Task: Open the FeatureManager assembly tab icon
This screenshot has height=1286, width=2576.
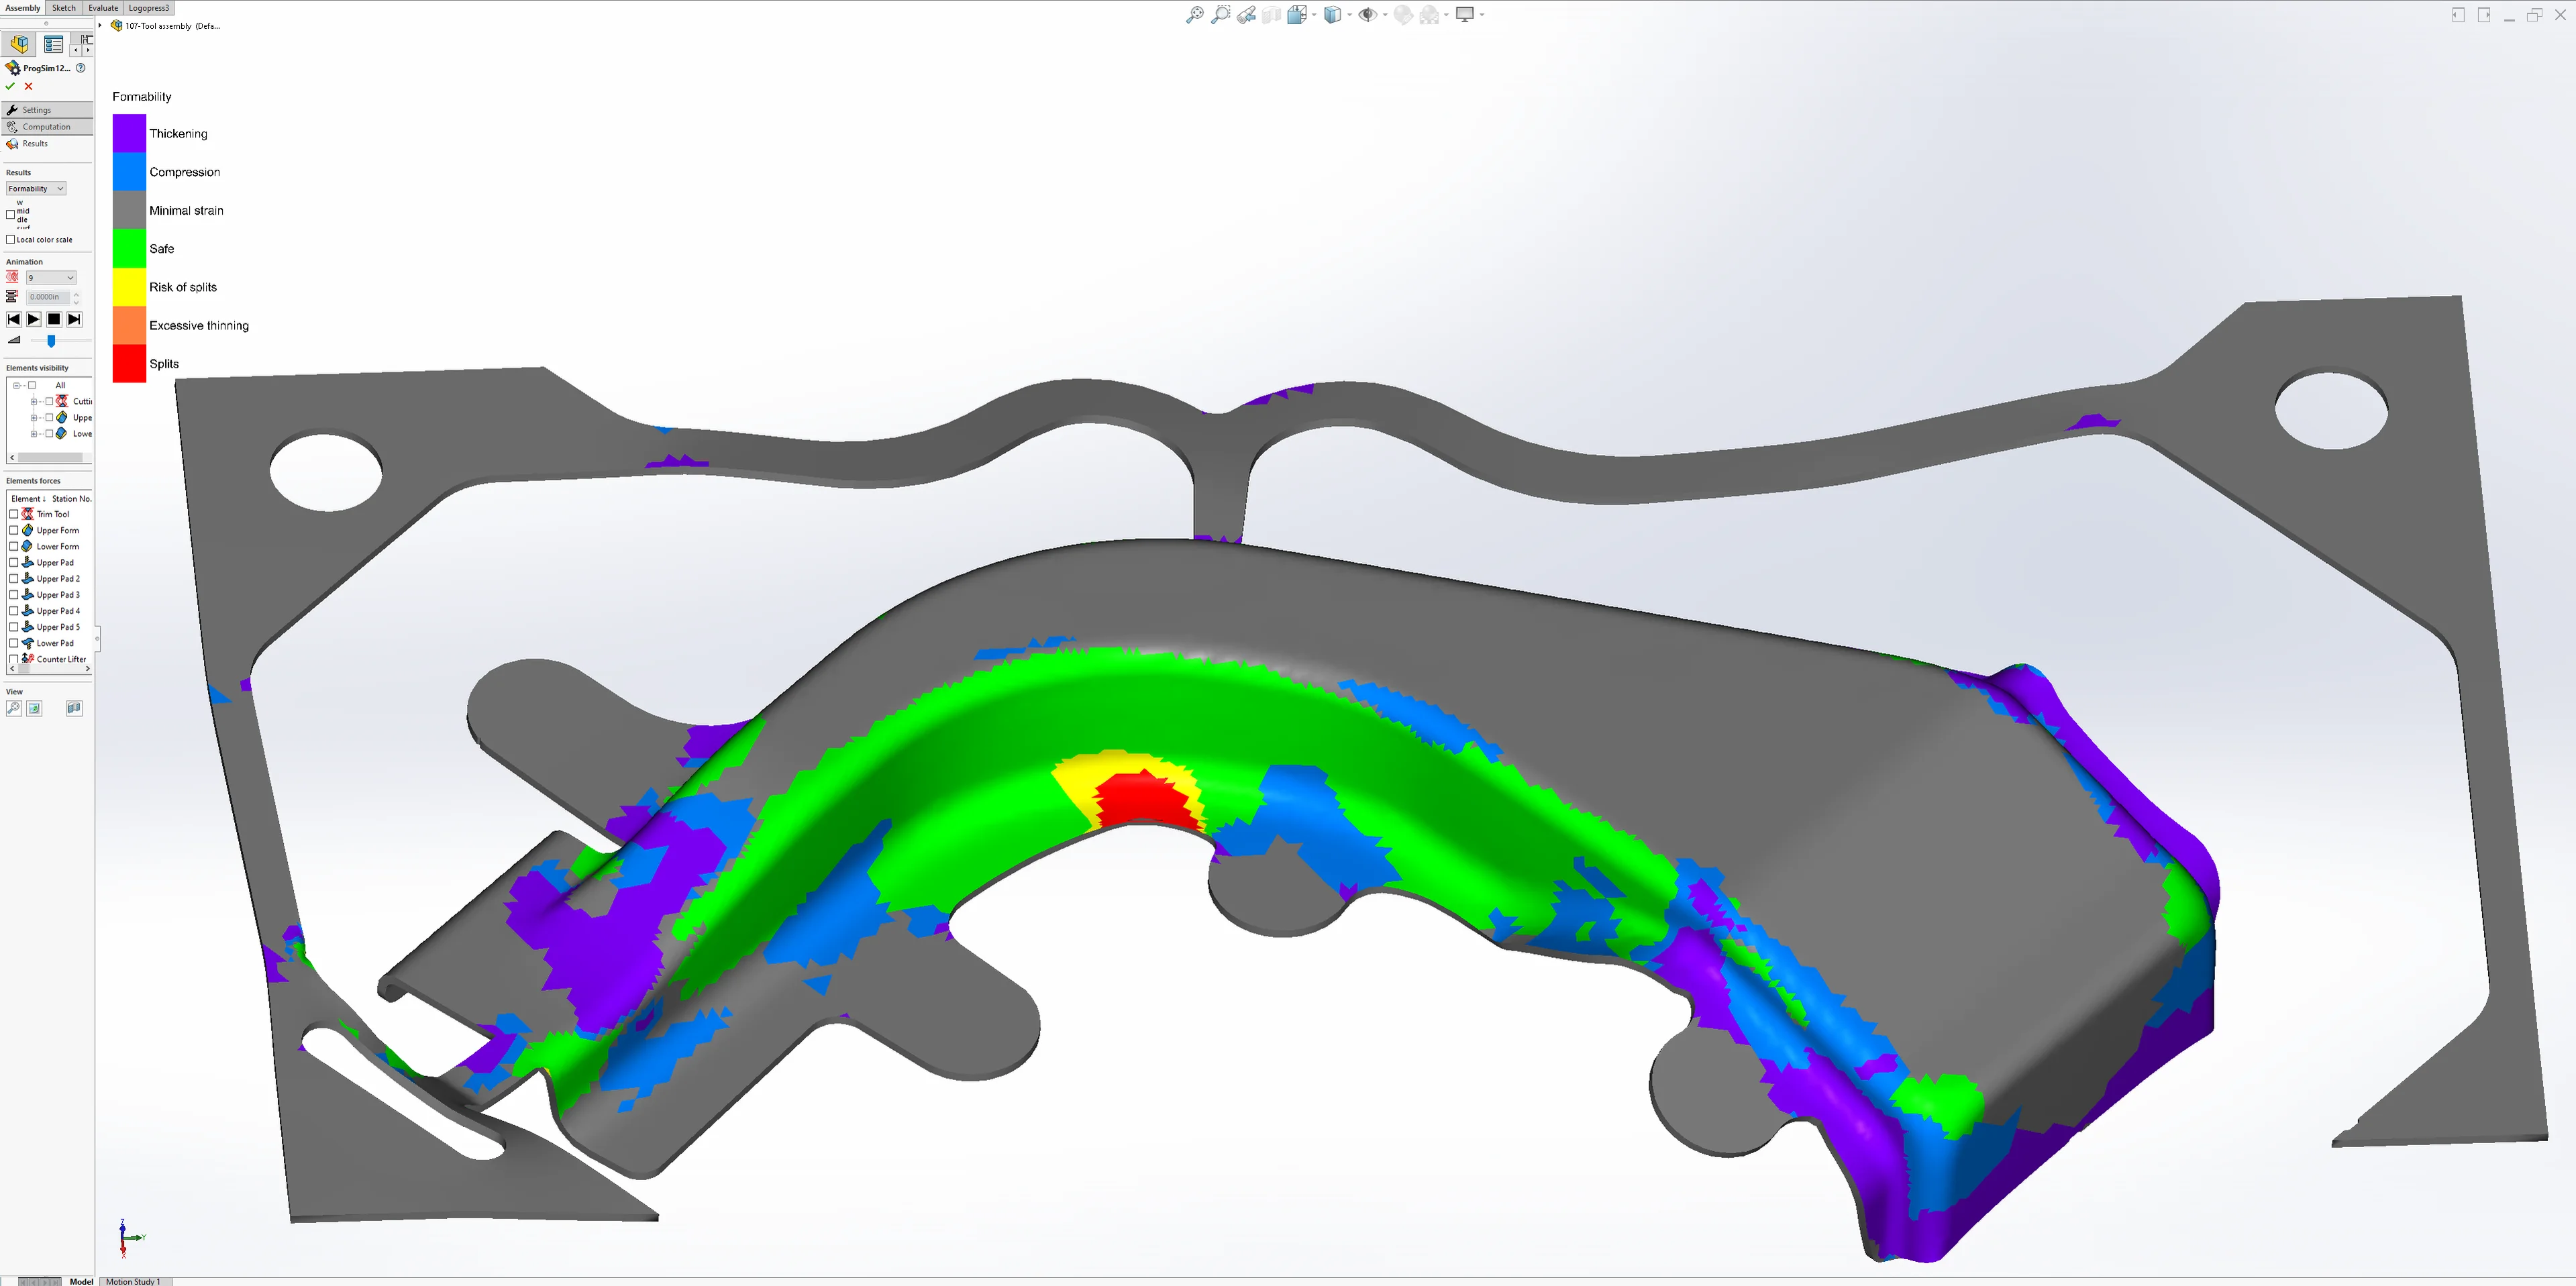Action: coord(19,44)
